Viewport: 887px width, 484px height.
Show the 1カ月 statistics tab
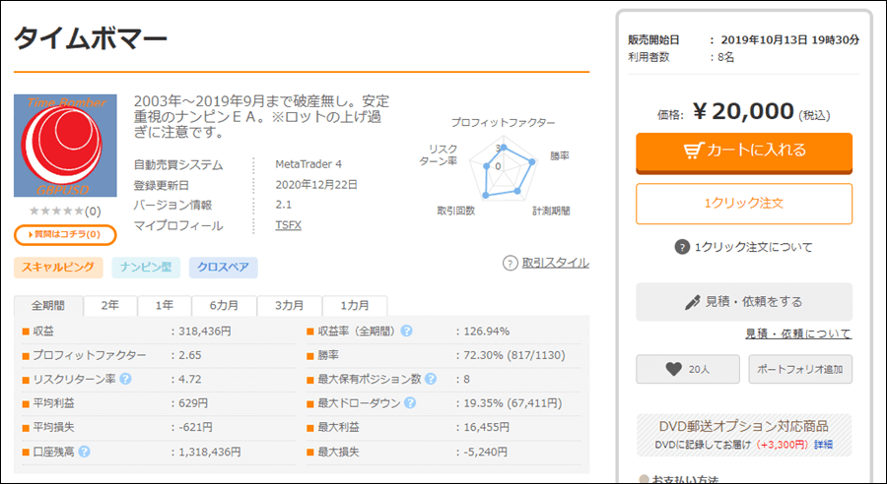click(355, 306)
